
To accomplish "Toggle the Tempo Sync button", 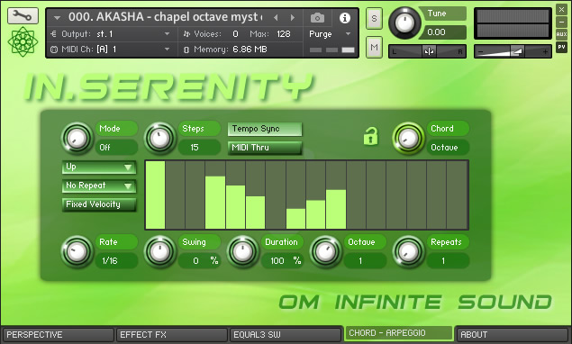I will 265,129.
